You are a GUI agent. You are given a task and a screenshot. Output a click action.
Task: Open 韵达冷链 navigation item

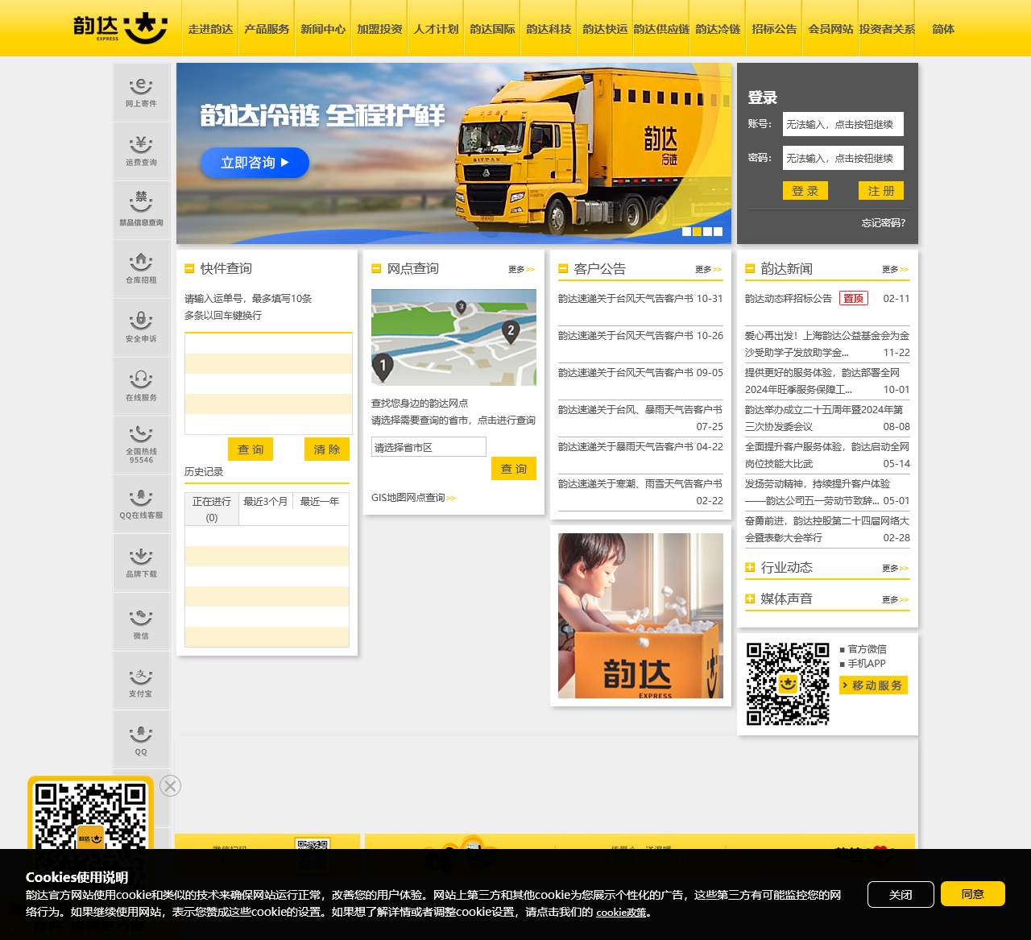(718, 28)
